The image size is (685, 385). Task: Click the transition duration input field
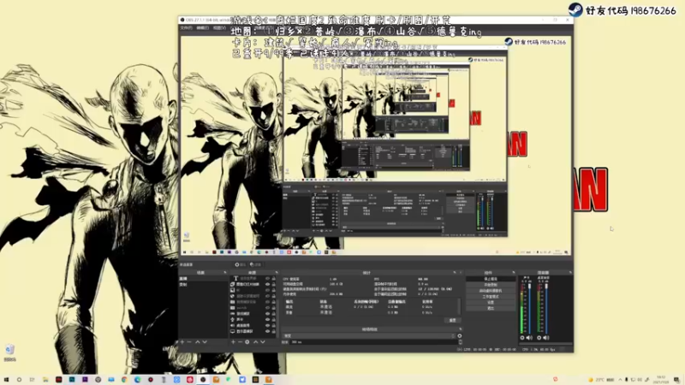[374, 342]
